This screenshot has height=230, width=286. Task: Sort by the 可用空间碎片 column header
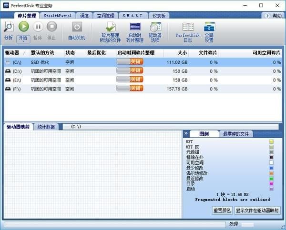(x=250, y=53)
